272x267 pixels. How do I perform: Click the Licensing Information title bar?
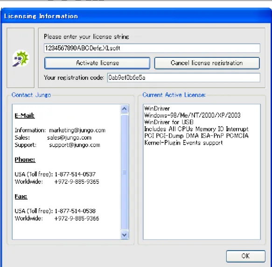point(136,16)
